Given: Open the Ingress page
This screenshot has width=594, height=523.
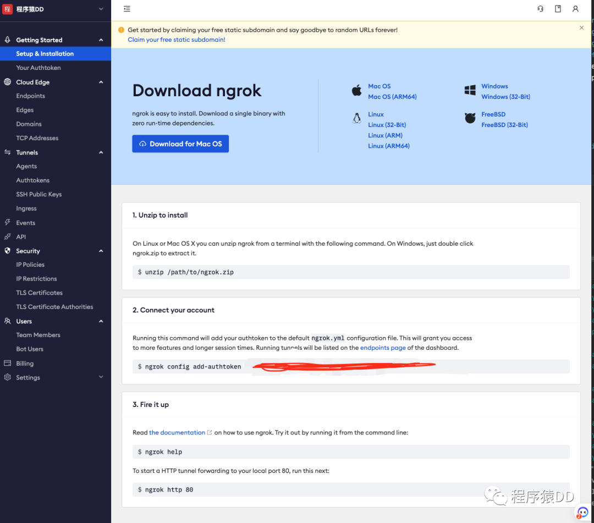Looking at the screenshot, I should 26,208.
